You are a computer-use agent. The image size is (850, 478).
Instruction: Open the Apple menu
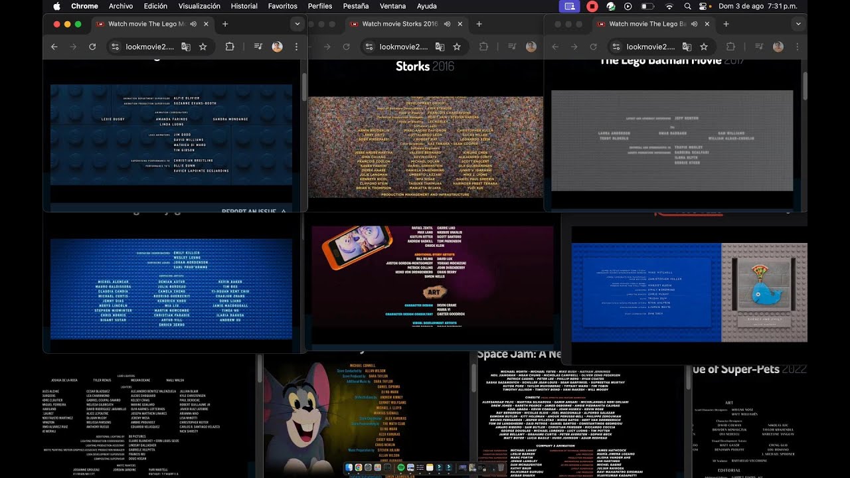[56, 6]
